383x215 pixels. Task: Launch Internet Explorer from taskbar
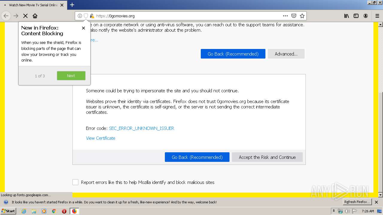click(x=24, y=211)
